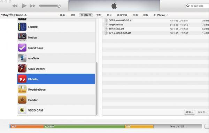Screen dimensions: 209x133
Task: Click the Phonto app name
Action: 33,79
